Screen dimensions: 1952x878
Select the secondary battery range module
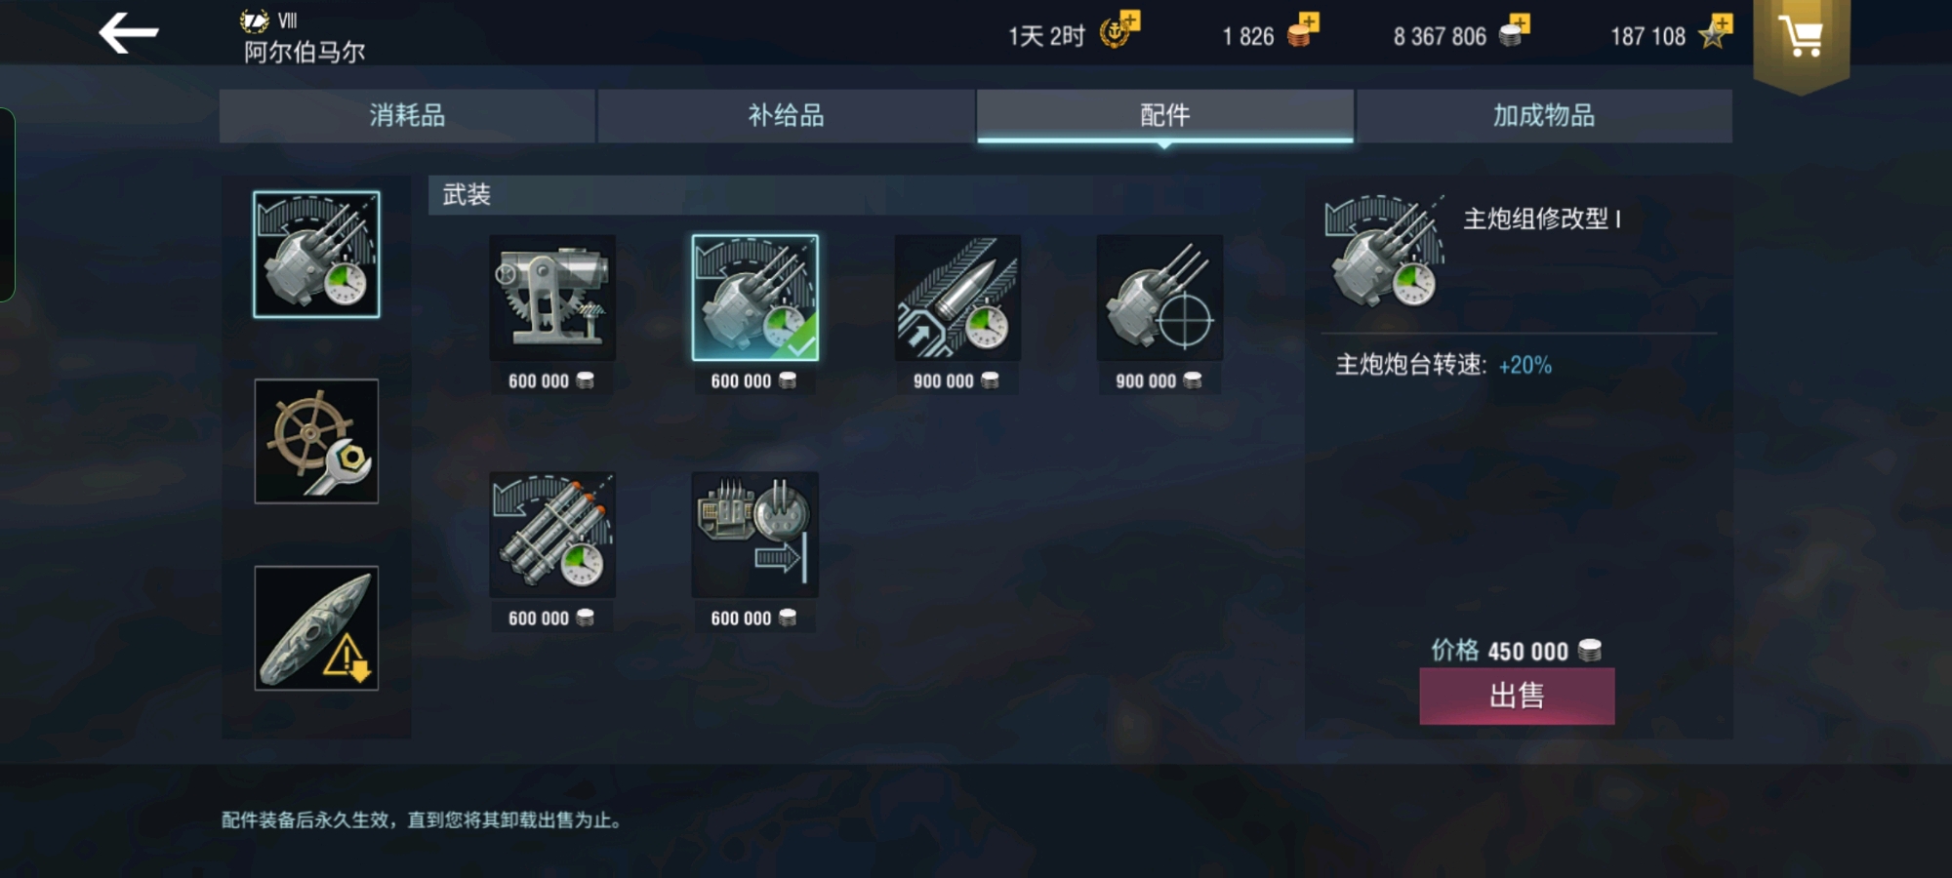point(755,535)
